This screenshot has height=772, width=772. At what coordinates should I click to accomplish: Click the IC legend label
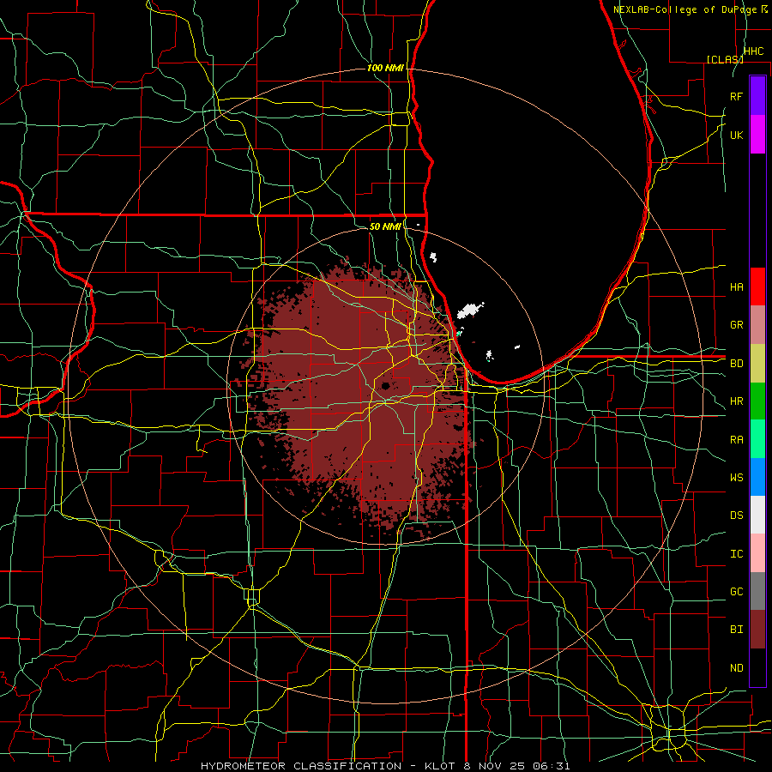click(736, 554)
